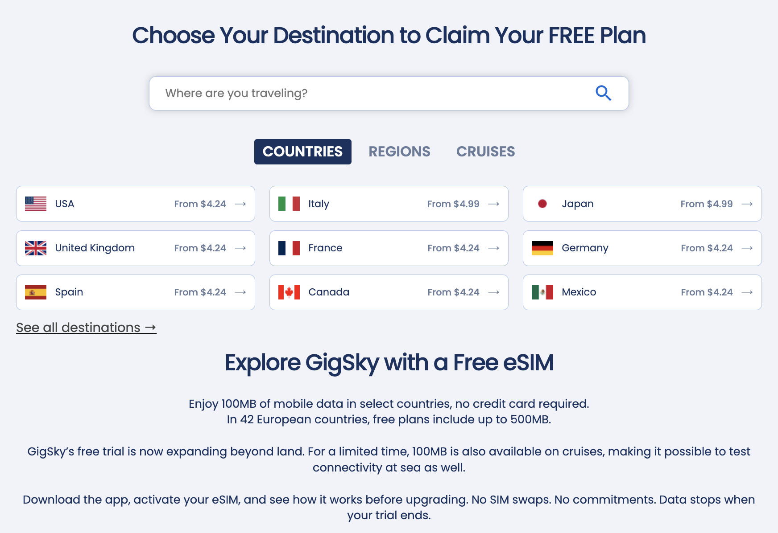Click the United Kingdom flag icon
The image size is (778, 533).
tap(36, 248)
